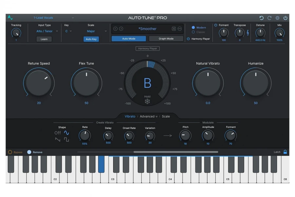Click the Harmony Player box button
This screenshot has width=295, height=197.
coord(147,49)
